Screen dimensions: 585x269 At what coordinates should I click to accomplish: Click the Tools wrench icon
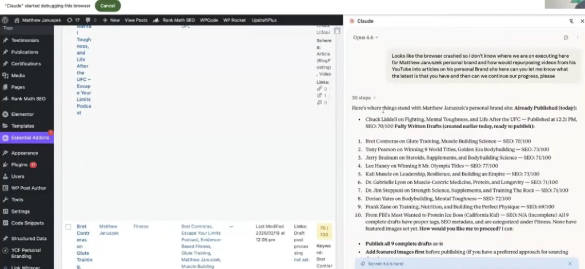6,199
